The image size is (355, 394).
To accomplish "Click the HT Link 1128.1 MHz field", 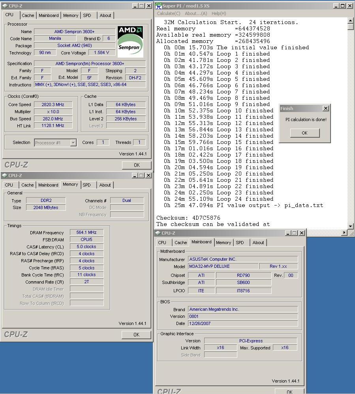I will pyautogui.click(x=53, y=125).
